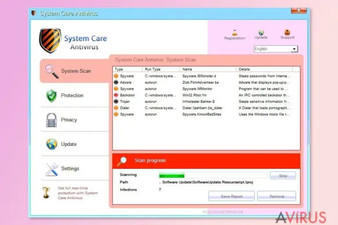Click the dark icon for the Adware row

(x=116, y=82)
